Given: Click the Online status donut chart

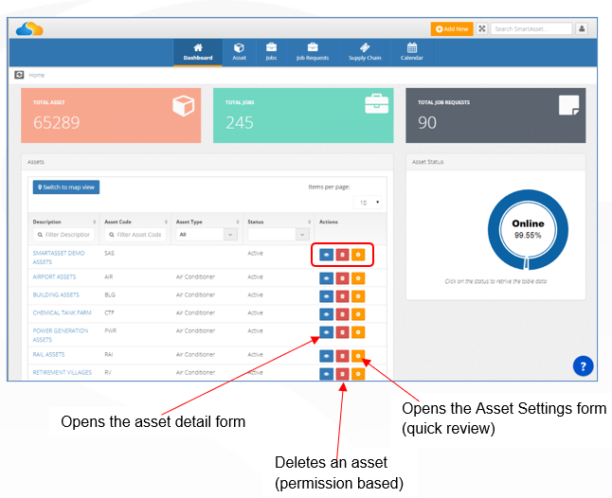Looking at the screenshot, I should click(x=528, y=230).
